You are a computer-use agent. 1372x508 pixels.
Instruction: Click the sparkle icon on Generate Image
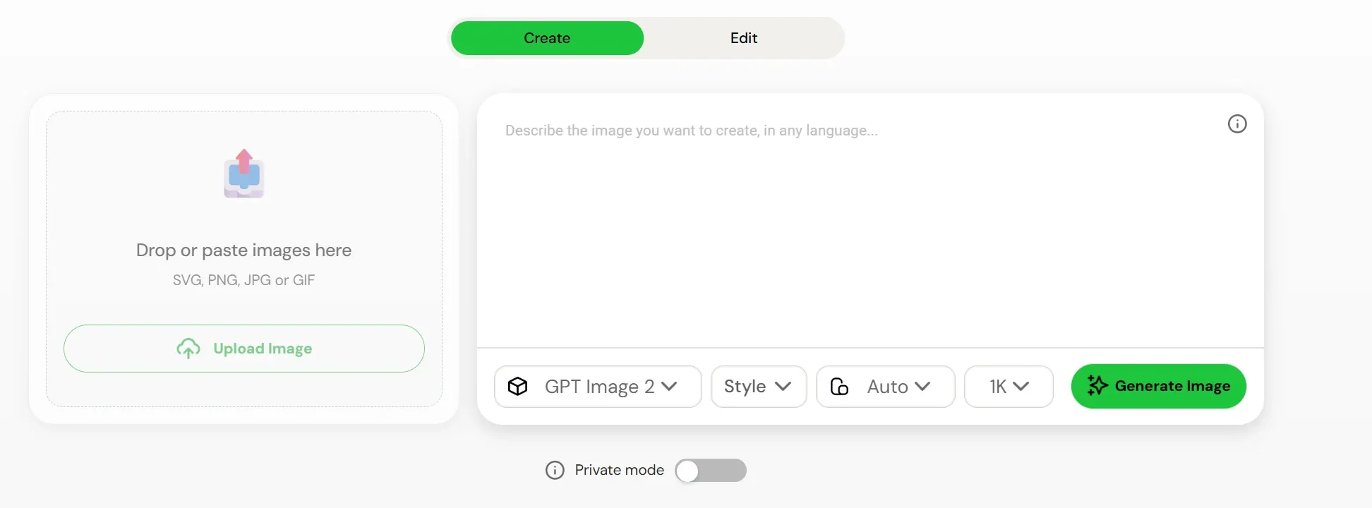tap(1097, 385)
